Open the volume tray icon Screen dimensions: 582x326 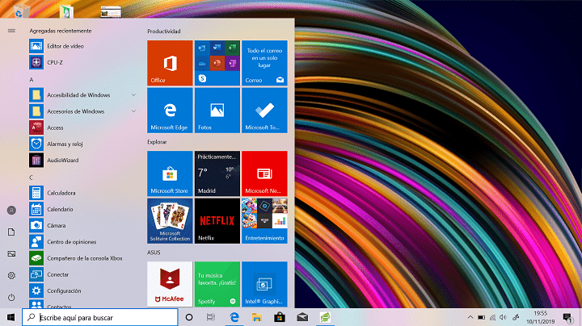coord(504,317)
